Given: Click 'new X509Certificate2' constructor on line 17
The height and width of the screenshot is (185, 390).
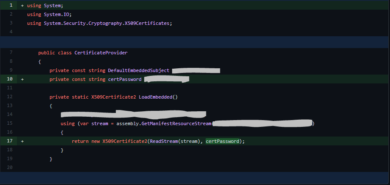Looking at the screenshot, I should pos(119,141).
